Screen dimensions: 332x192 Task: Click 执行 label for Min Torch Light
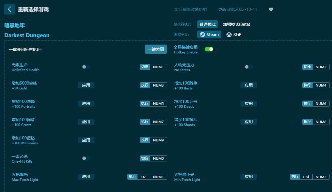click(295, 177)
